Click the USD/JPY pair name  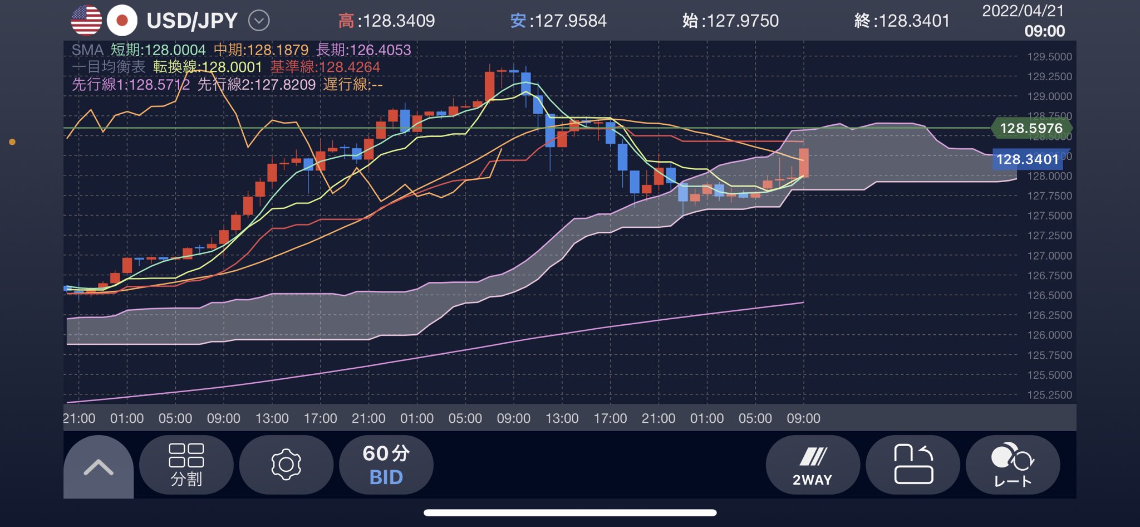click(192, 21)
